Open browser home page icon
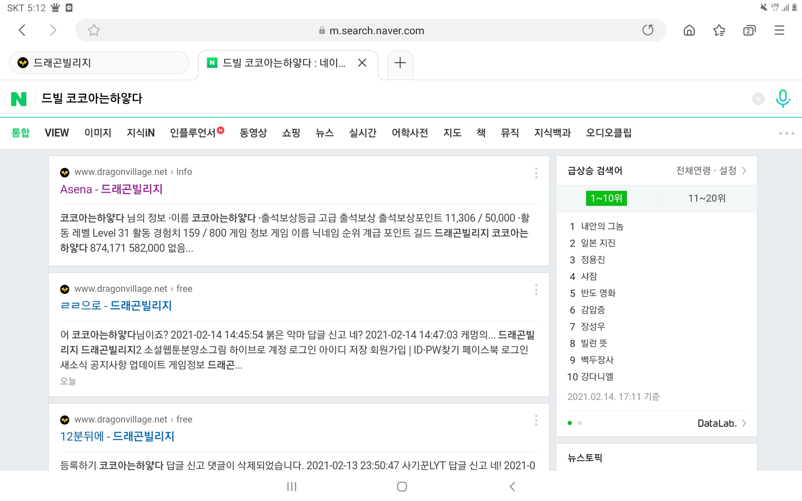 [689, 30]
